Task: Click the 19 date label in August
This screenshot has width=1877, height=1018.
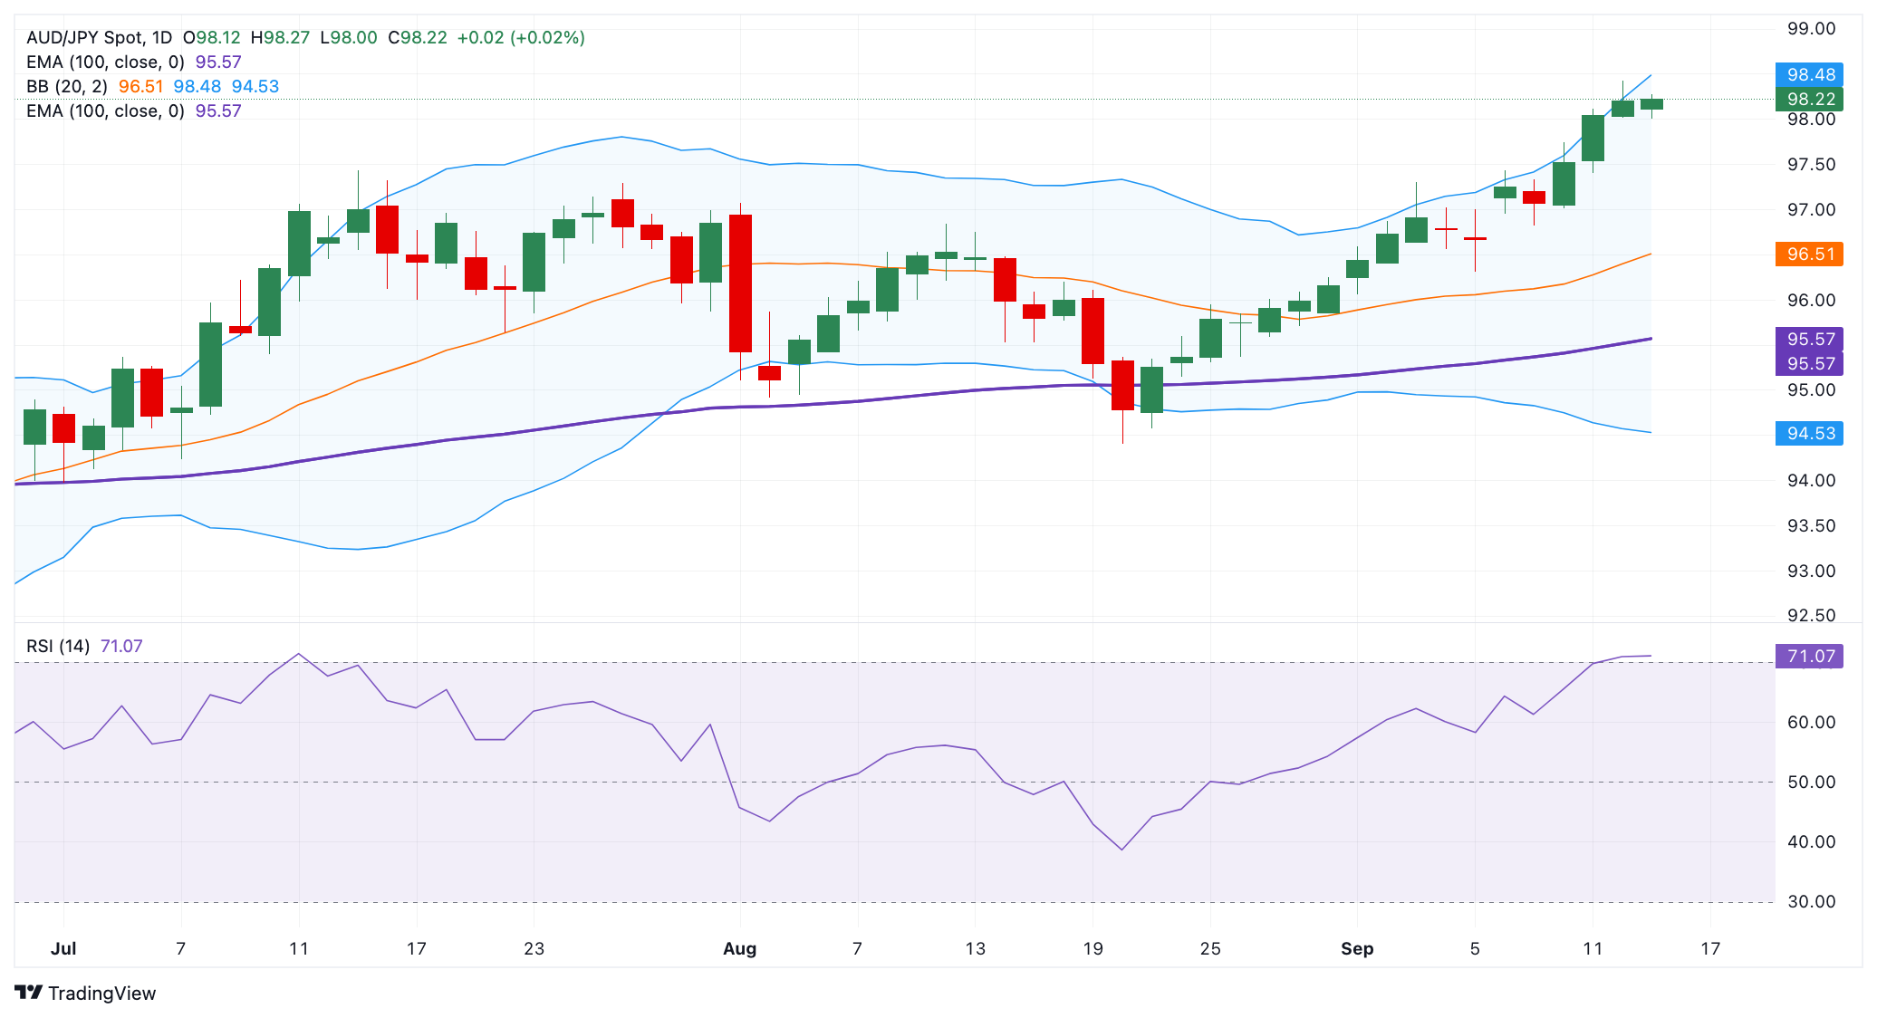Action: (1093, 949)
